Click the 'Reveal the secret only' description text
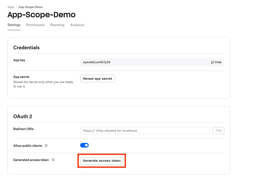This screenshot has height=179, width=256. [x=43, y=84]
